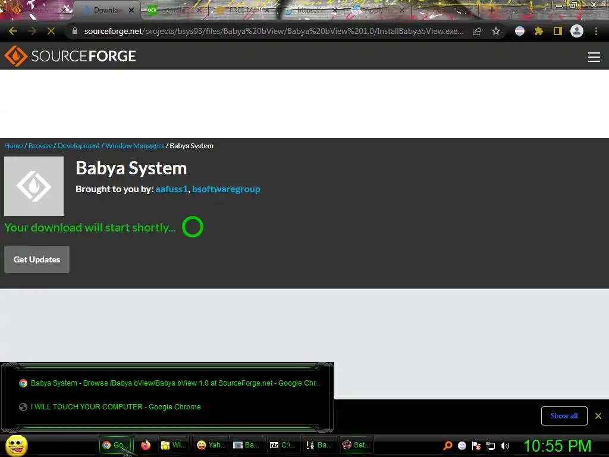This screenshot has width=609, height=457.
Task: Click the orange magnifier tray icon
Action: coord(448,445)
